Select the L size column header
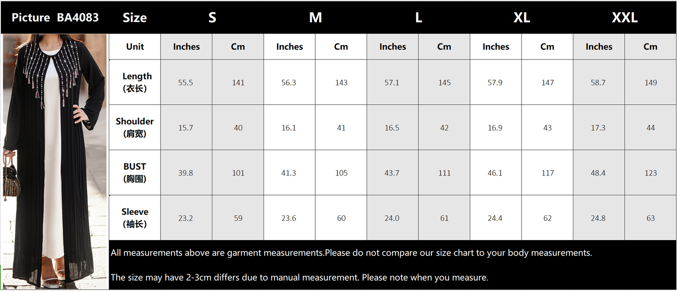This screenshot has height=291, width=677. point(418,18)
